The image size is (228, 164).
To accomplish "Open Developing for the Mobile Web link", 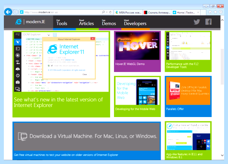I will (135, 109).
